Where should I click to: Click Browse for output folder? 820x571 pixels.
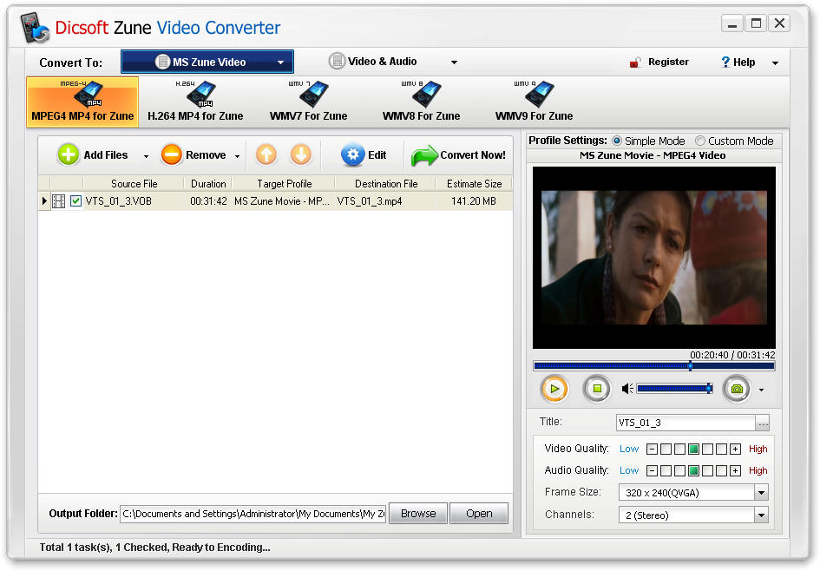coord(418,514)
